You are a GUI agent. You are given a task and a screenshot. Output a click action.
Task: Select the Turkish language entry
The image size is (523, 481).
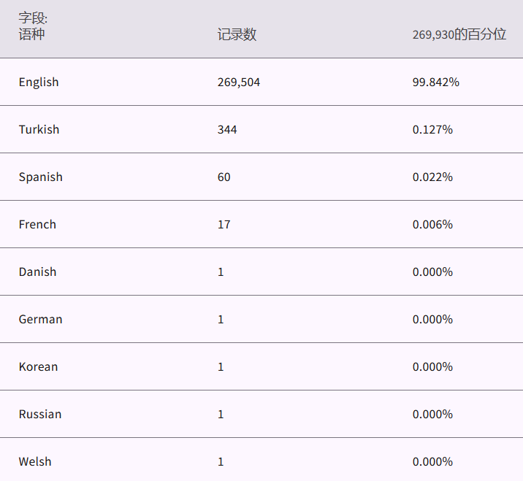39,130
